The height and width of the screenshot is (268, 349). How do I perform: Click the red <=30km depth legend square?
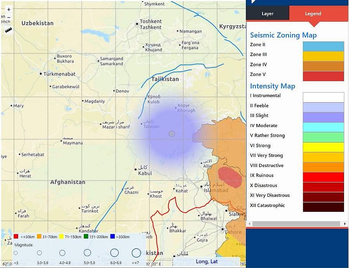tap(16, 236)
